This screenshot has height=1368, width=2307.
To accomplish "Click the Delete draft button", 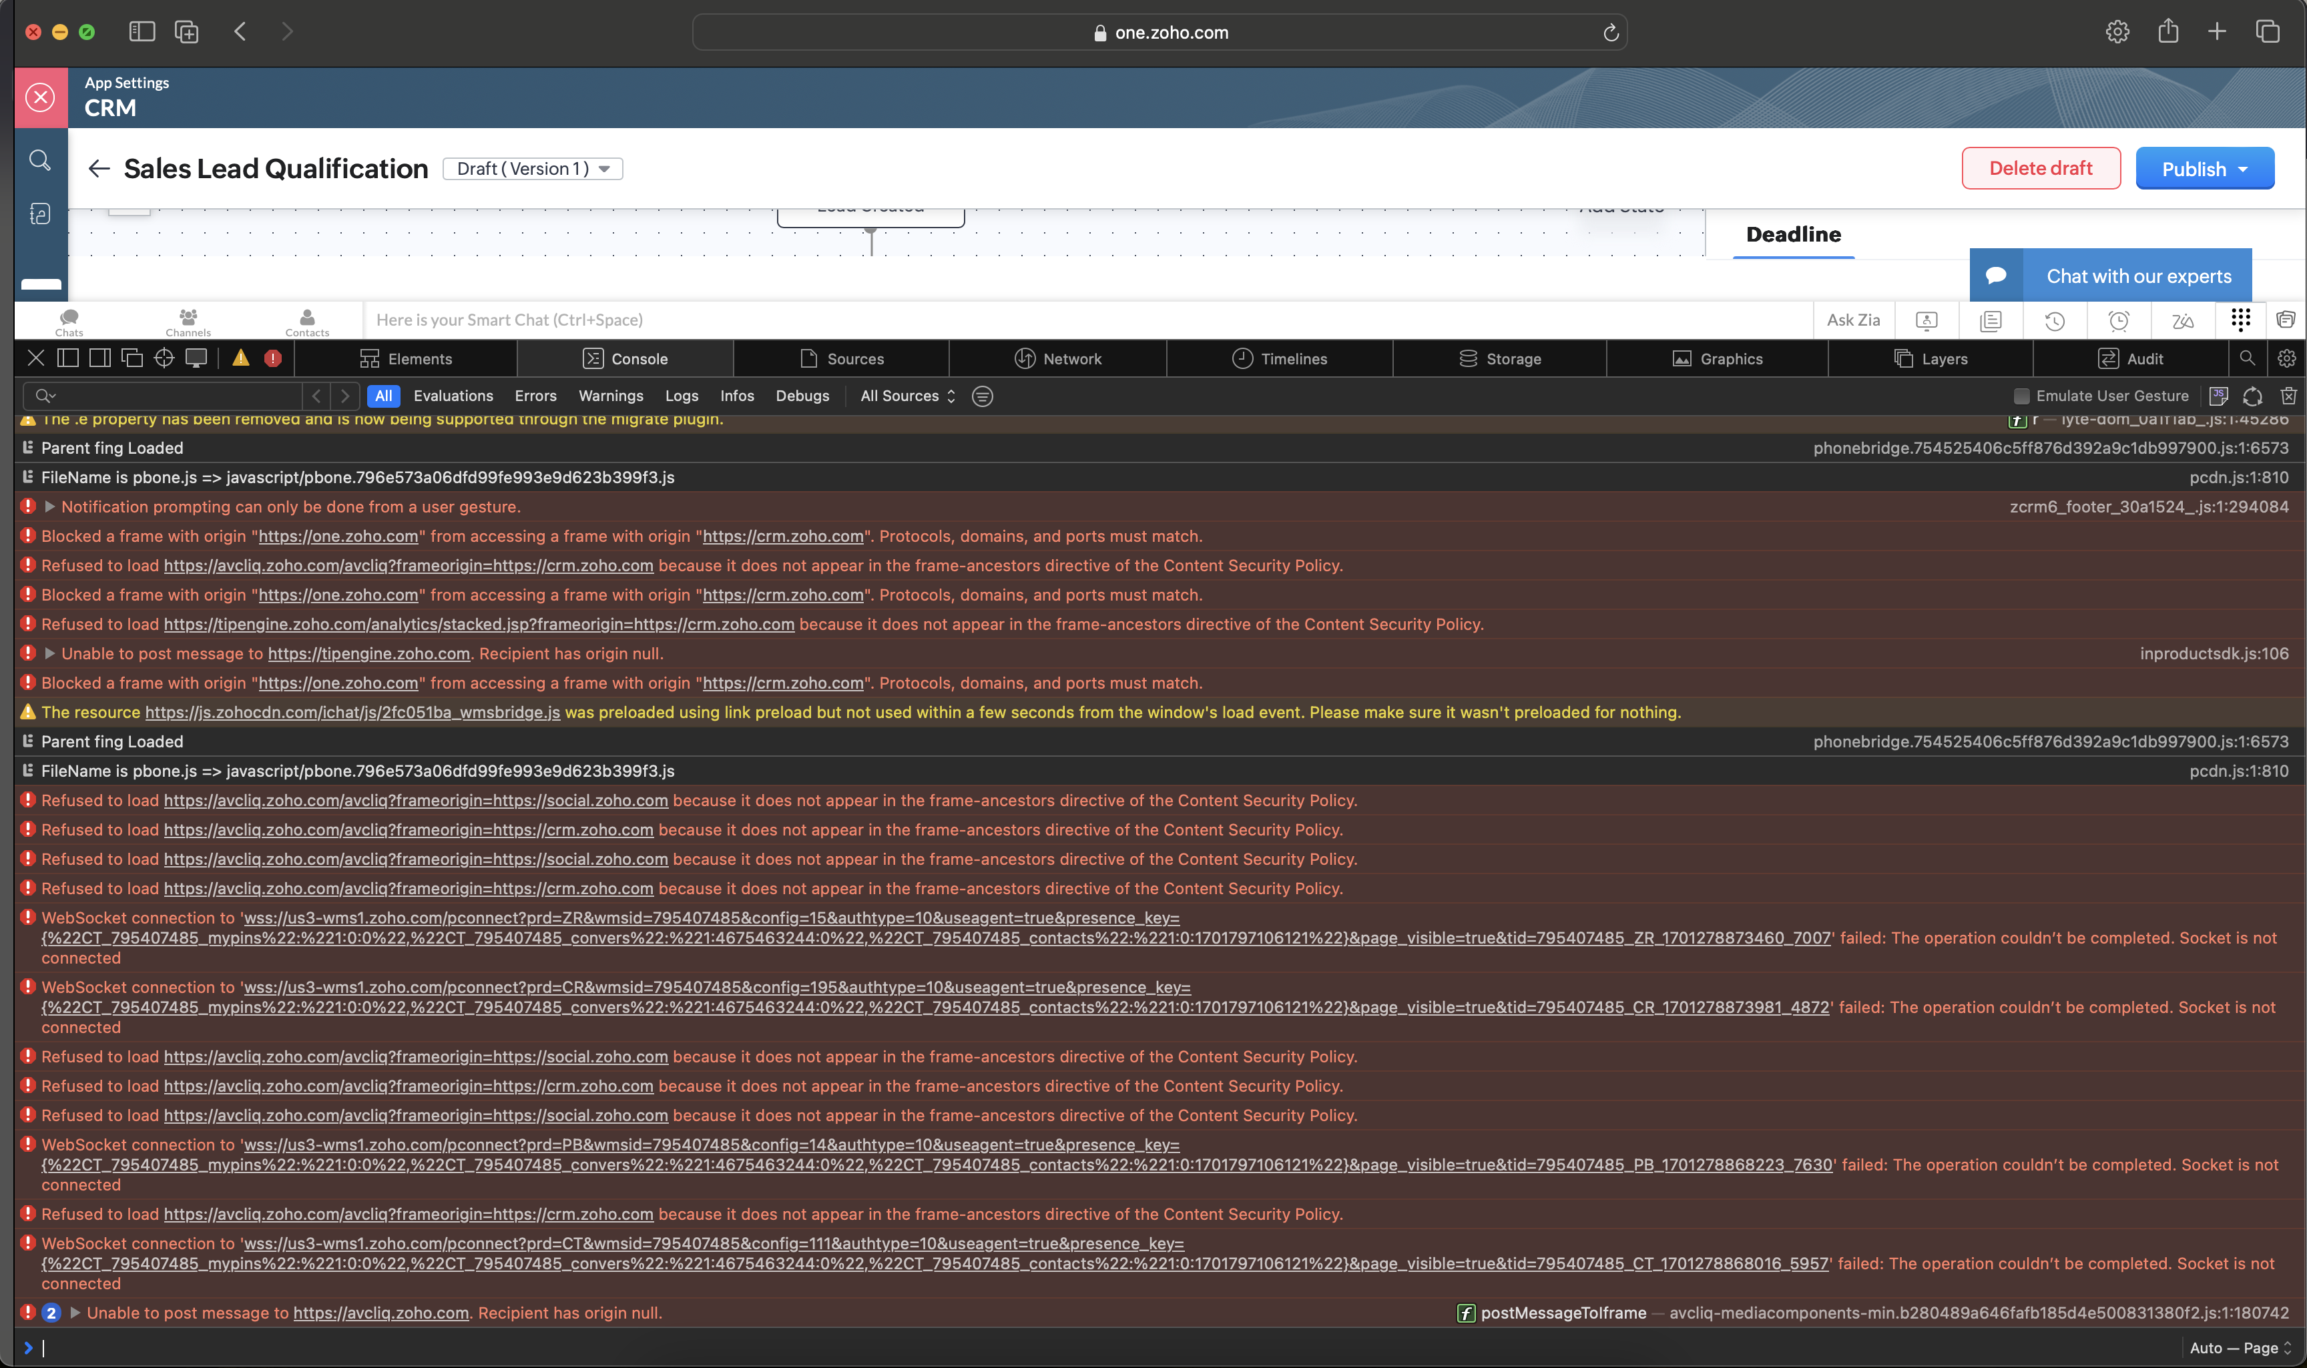I will pos(2041,169).
